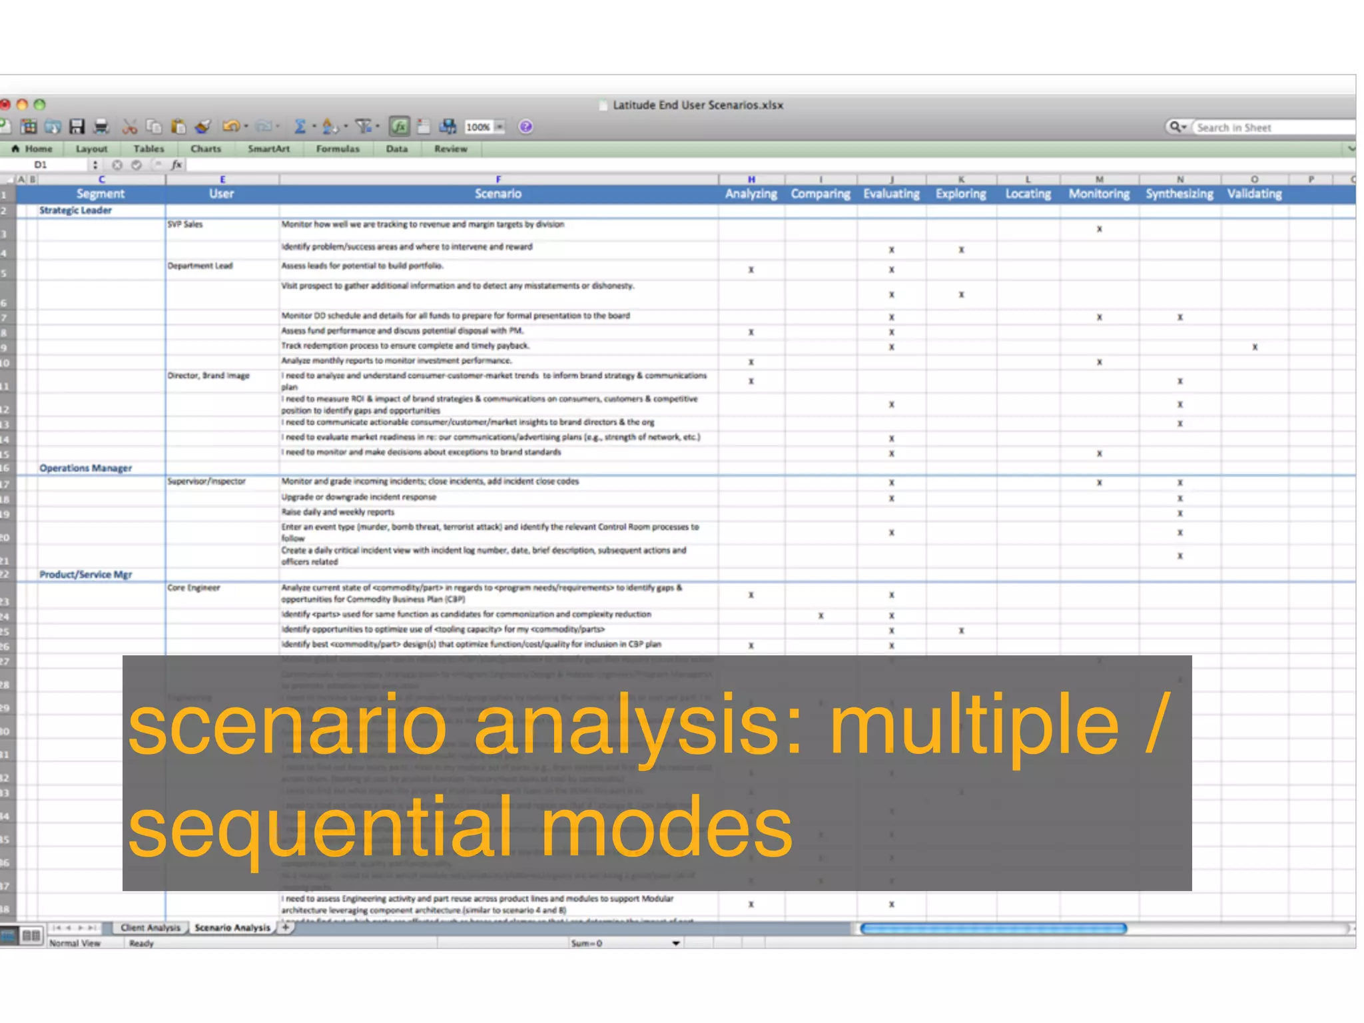
Task: Switch to Normal View with bottom-left icon
Action: point(8,936)
